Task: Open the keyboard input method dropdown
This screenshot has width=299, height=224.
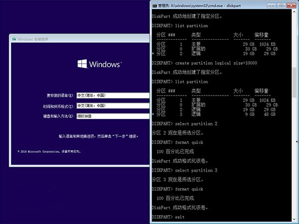Action: (x=113, y=116)
